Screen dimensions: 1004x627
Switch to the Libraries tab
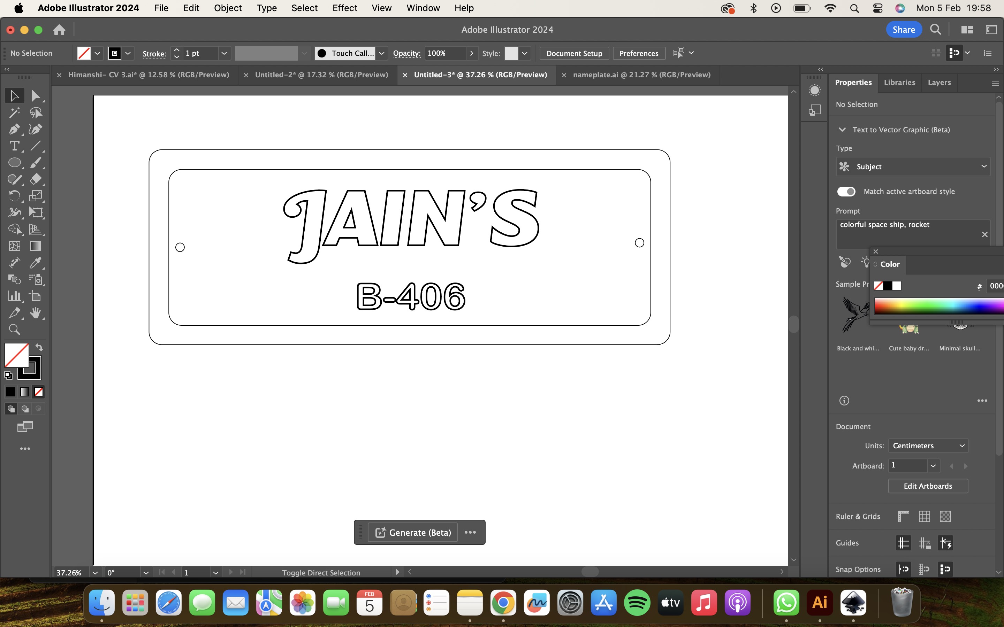tap(899, 83)
